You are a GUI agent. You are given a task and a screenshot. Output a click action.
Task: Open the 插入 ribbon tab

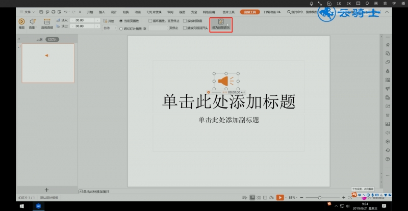tap(101, 12)
